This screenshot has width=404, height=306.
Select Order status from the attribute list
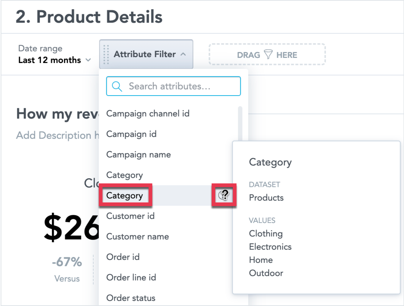(x=130, y=298)
